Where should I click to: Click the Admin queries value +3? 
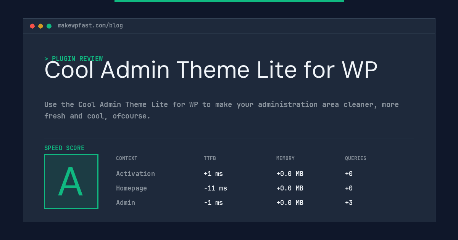pyautogui.click(x=349, y=203)
